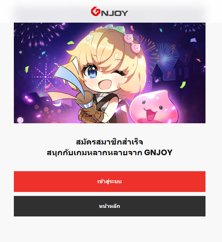The width and height of the screenshot is (222, 242).
Task: Click the heading สมัครสมาชิกสำเร็จ
Action: tap(109, 142)
